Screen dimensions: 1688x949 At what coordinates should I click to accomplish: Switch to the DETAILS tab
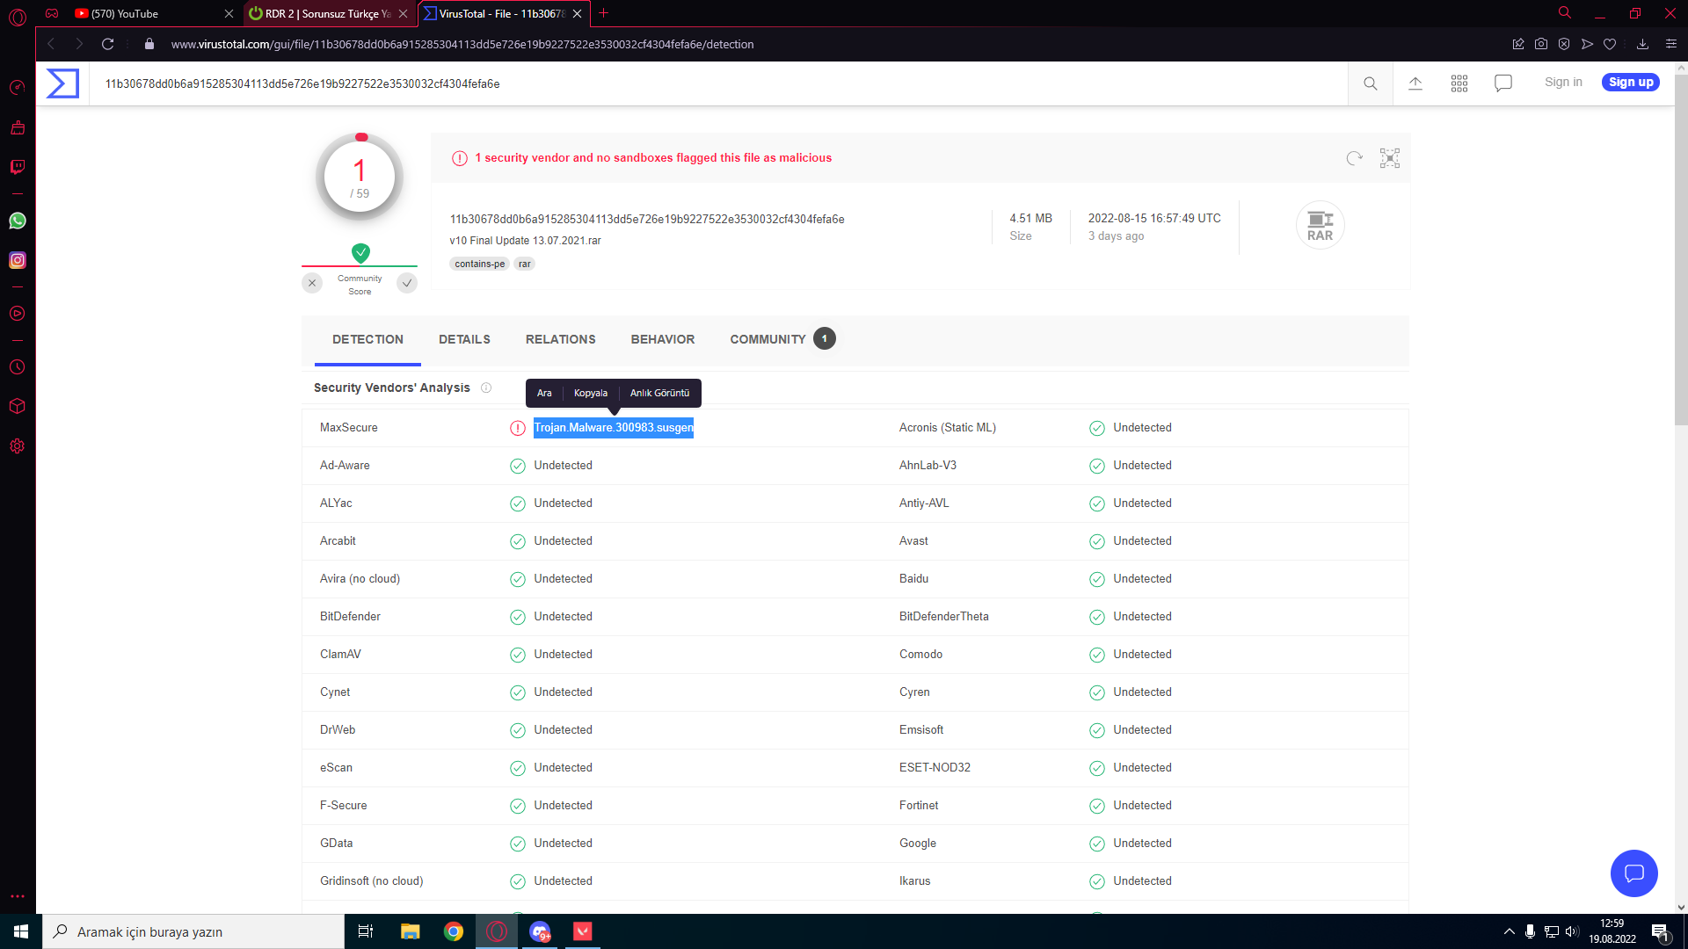(464, 339)
